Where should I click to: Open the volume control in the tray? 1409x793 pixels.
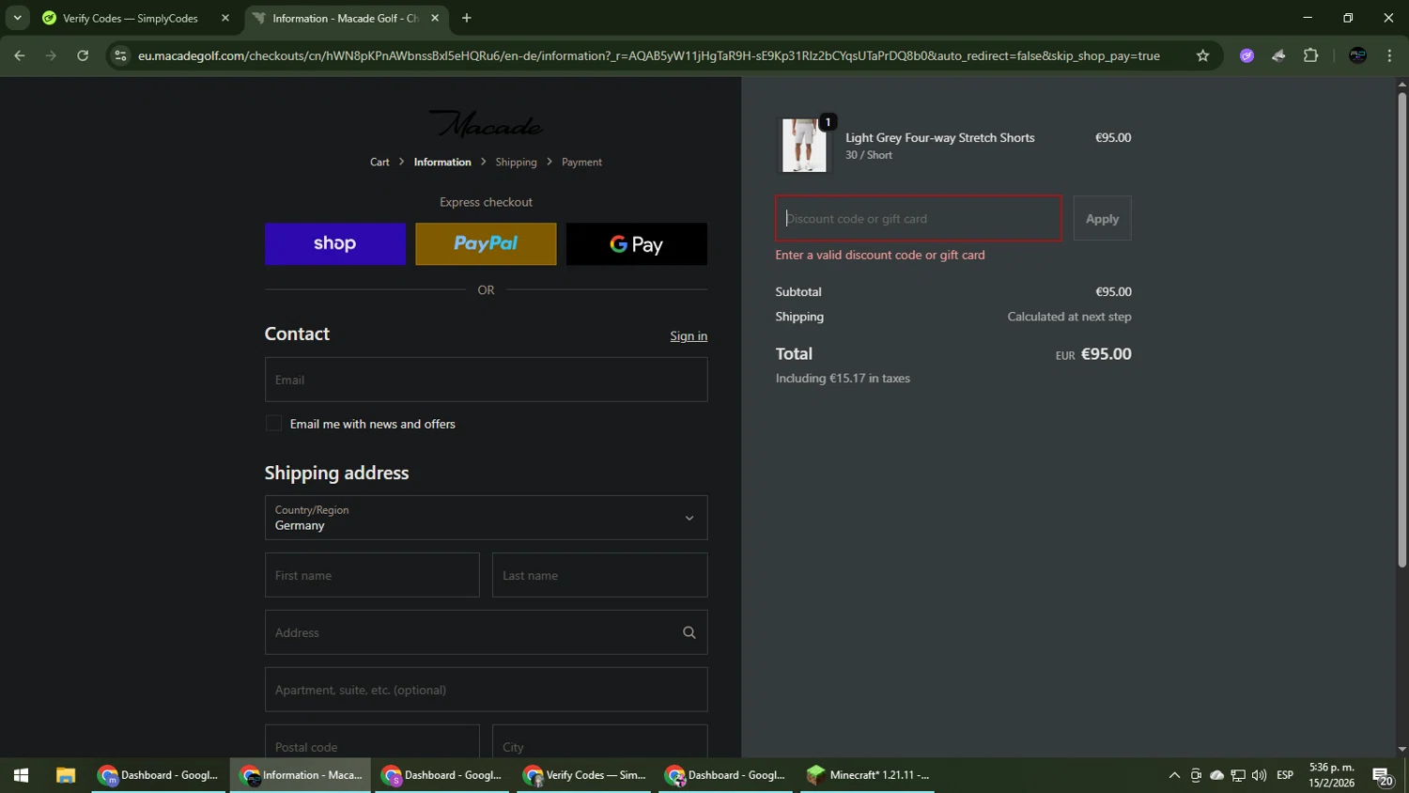tap(1259, 775)
